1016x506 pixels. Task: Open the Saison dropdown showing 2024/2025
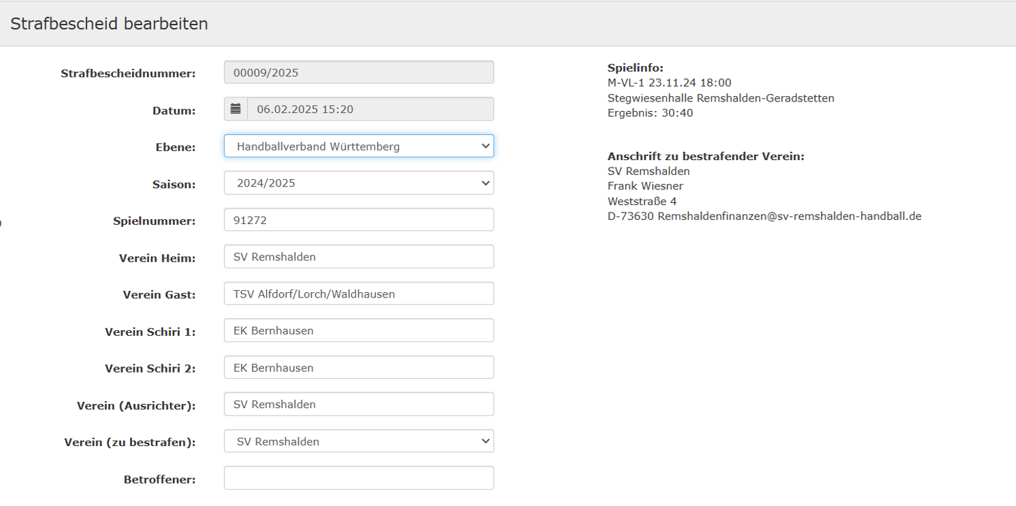click(359, 183)
